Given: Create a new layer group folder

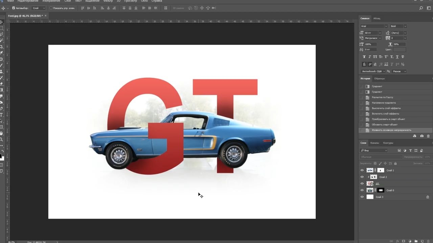Looking at the screenshot, I should (x=416, y=241).
